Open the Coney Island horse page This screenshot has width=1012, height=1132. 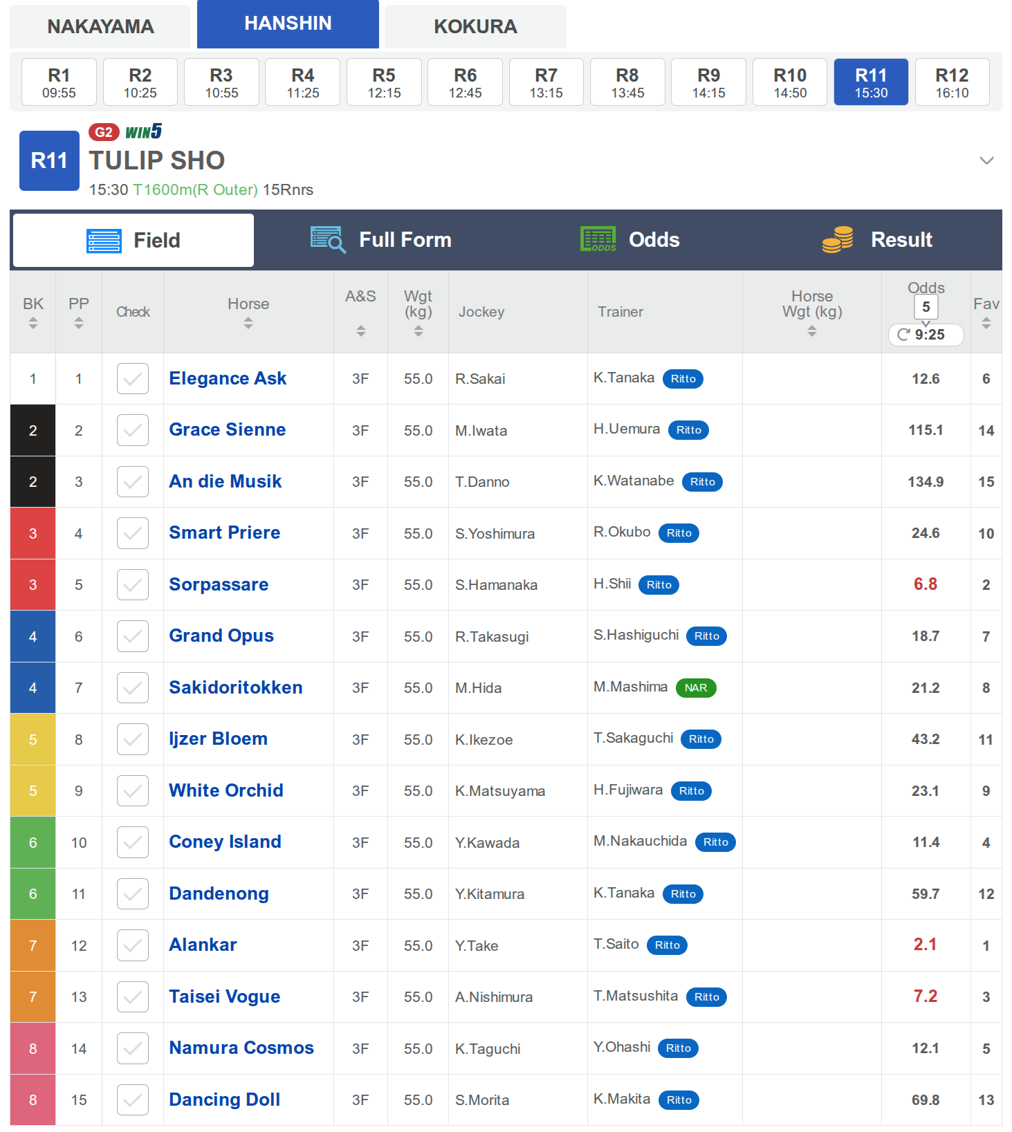pos(226,842)
